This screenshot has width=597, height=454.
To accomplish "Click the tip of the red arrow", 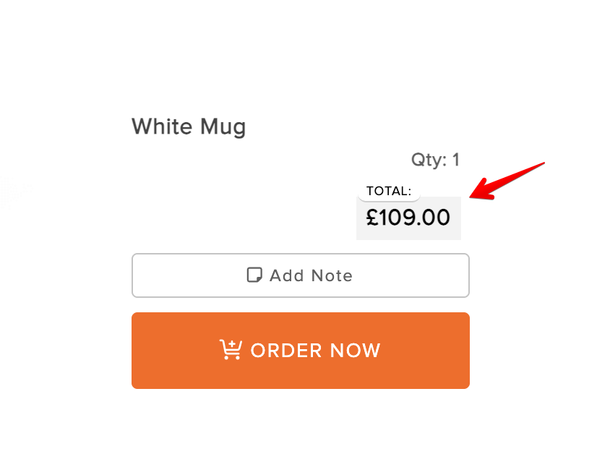I will (x=471, y=197).
